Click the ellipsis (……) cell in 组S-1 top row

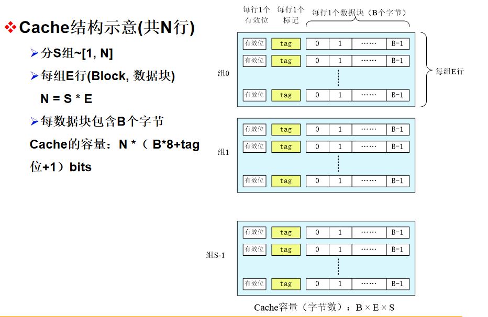point(369,232)
